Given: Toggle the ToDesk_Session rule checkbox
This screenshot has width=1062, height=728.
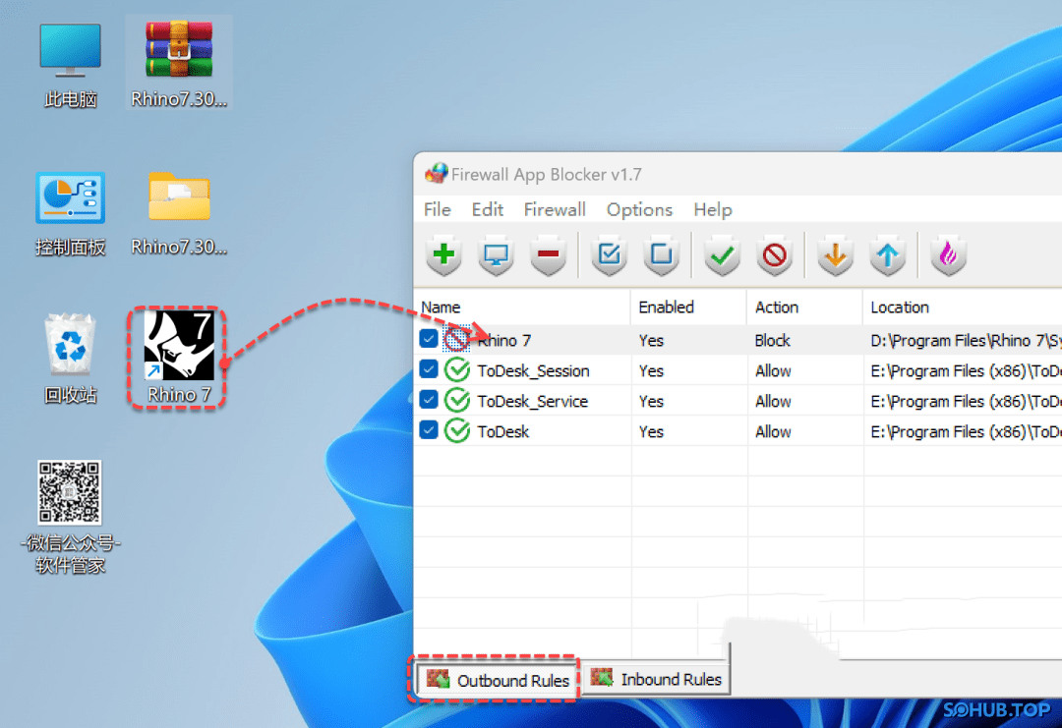Looking at the screenshot, I should pos(429,370).
